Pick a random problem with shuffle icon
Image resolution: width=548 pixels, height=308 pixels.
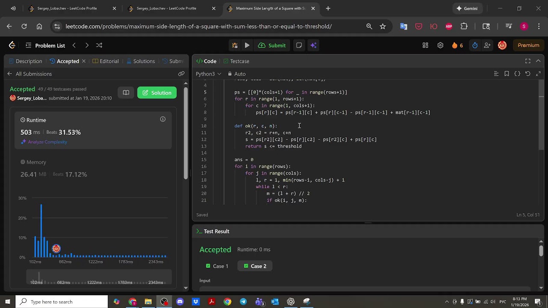click(x=99, y=45)
